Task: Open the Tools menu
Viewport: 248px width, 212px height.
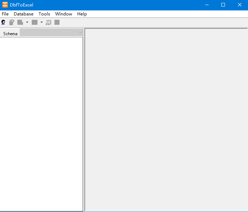Action: click(44, 14)
